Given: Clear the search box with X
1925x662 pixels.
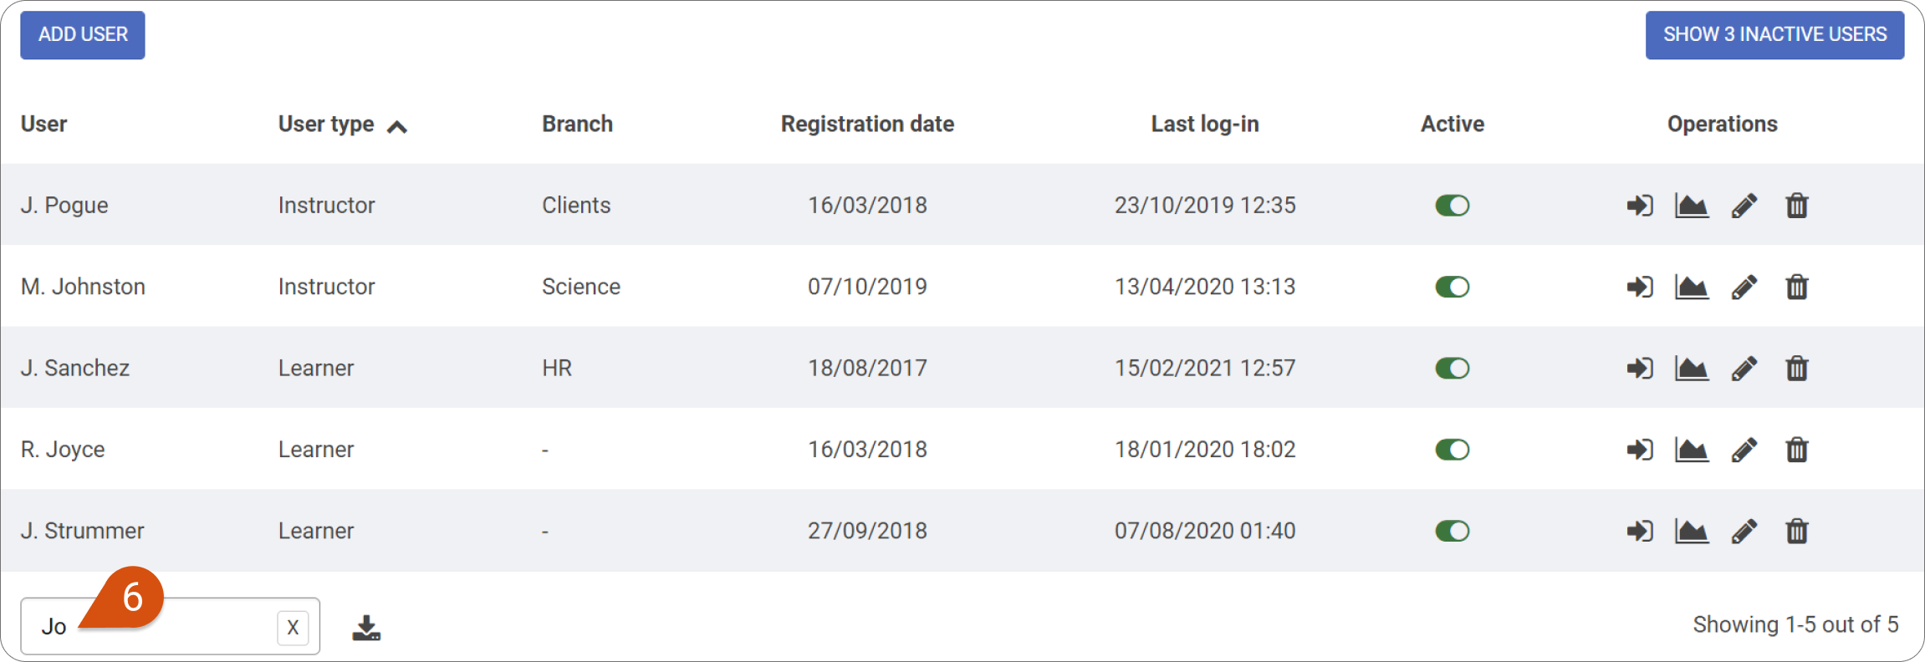Looking at the screenshot, I should tap(293, 628).
